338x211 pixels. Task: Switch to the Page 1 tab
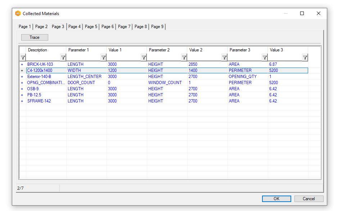pyautogui.click(x=25, y=27)
